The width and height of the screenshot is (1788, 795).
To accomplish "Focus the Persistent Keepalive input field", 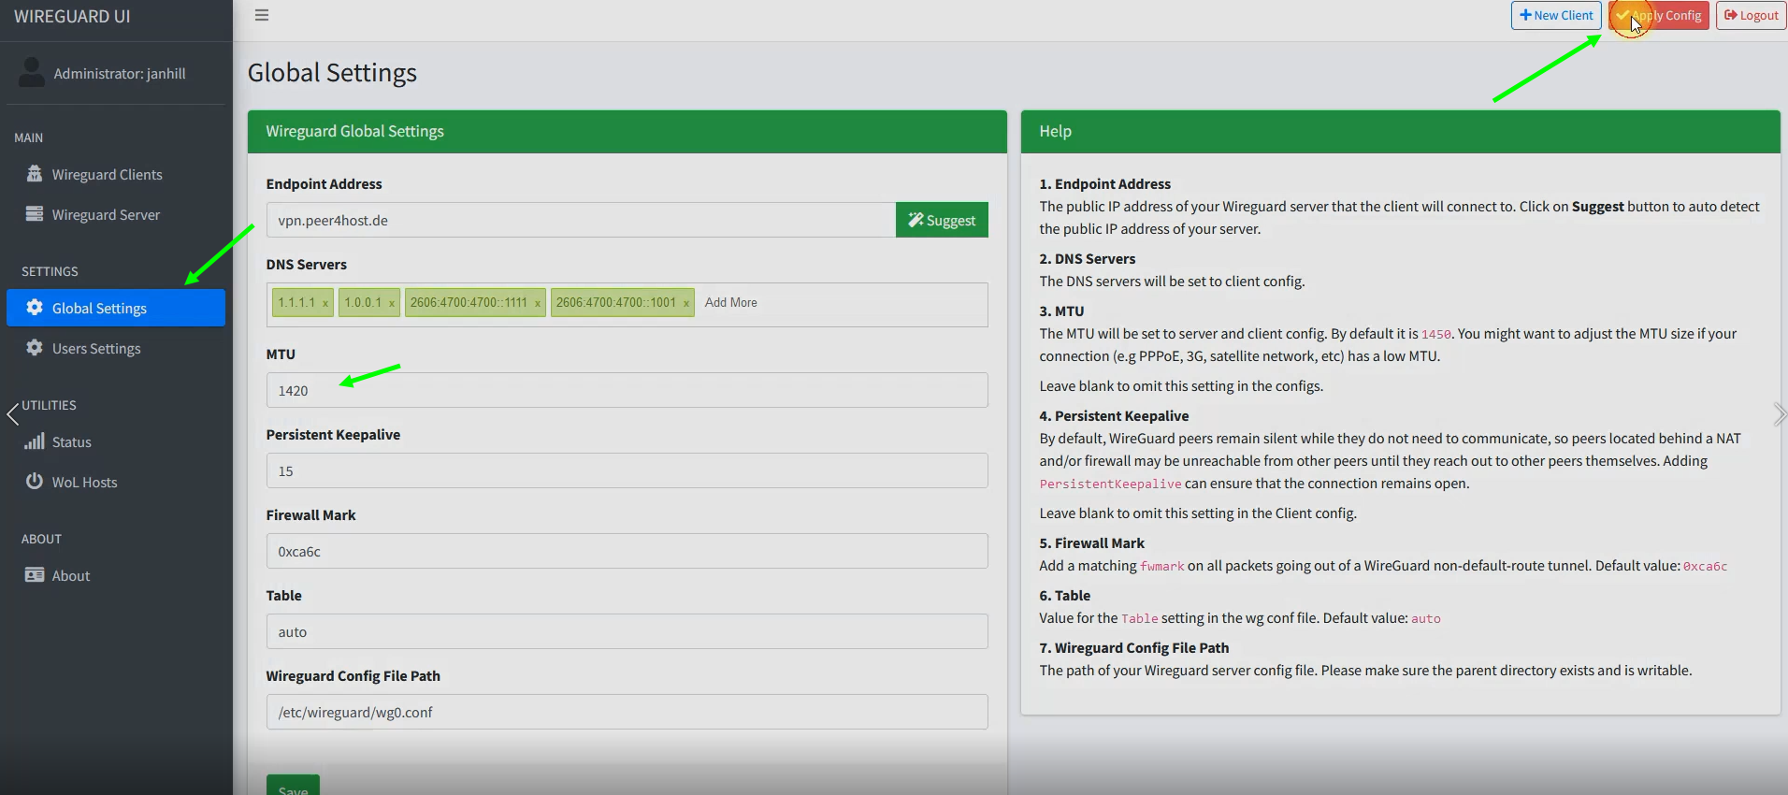I will point(627,470).
